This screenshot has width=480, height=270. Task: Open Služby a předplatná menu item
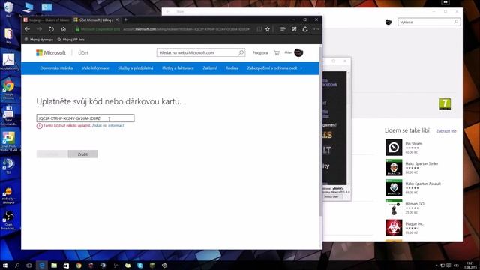point(136,68)
